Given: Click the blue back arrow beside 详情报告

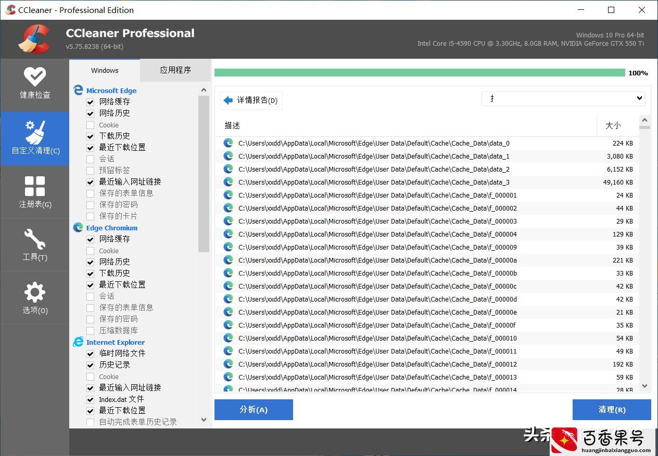Looking at the screenshot, I should pos(229,100).
